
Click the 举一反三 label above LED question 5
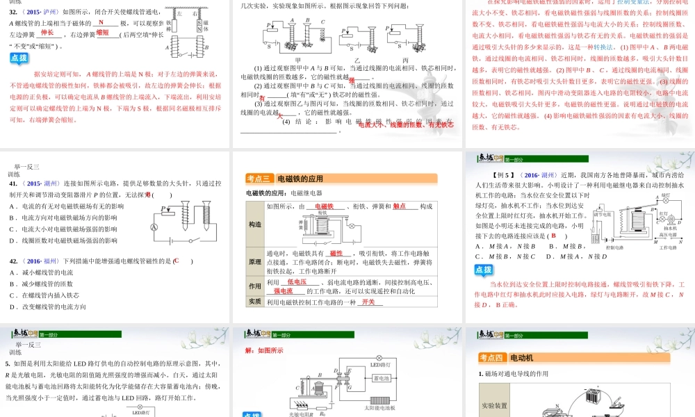pyautogui.click(x=28, y=344)
